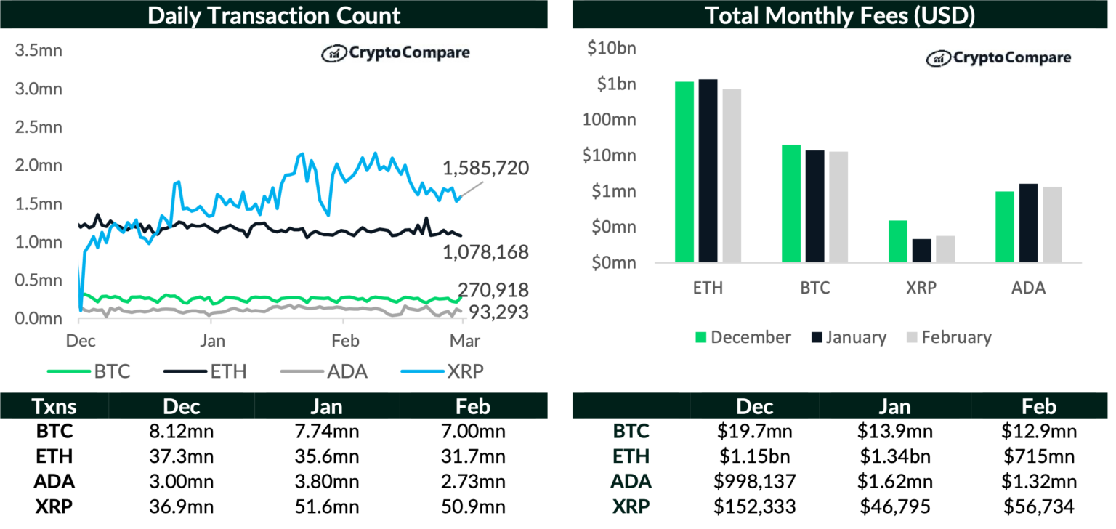Image resolution: width=1116 pixels, height=529 pixels.
Task: Click the Txns column header cell
Action: click(54, 406)
